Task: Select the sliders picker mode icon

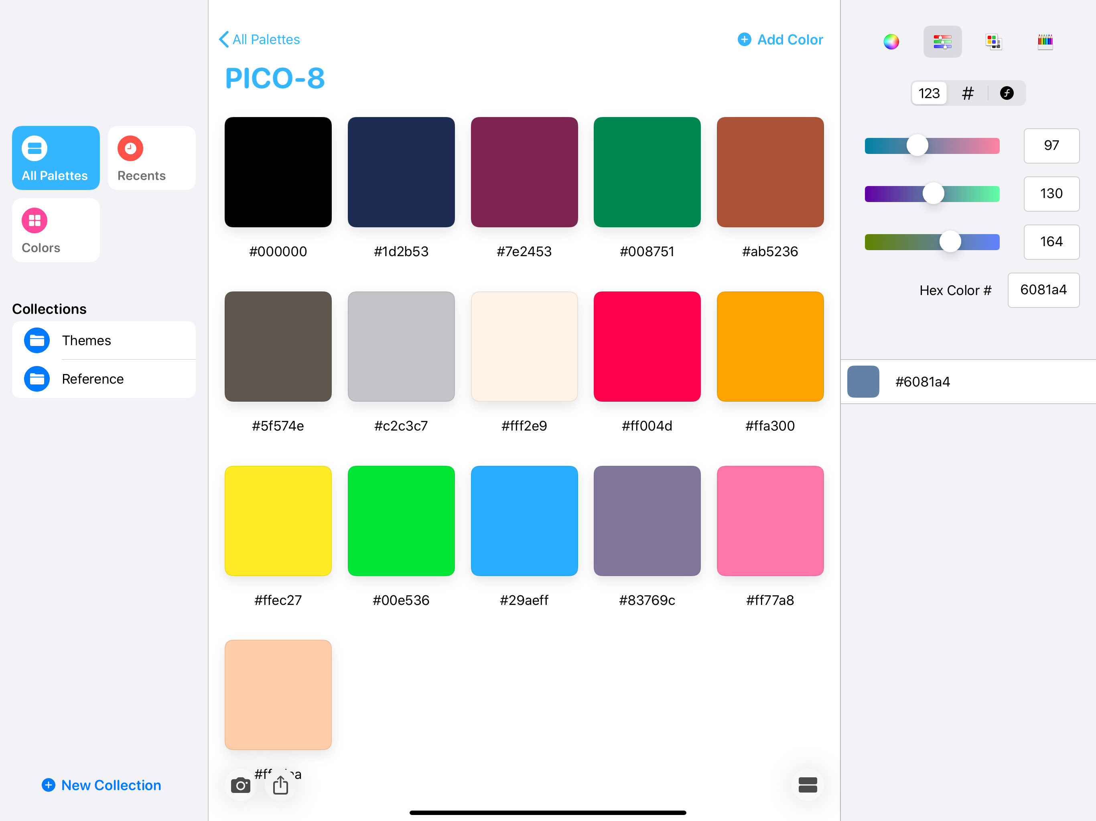Action: (942, 42)
